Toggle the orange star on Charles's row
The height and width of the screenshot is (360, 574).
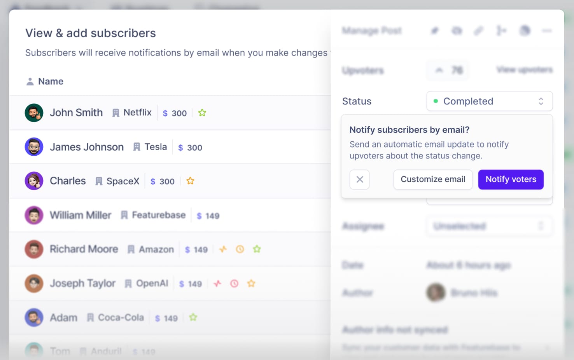click(x=190, y=181)
